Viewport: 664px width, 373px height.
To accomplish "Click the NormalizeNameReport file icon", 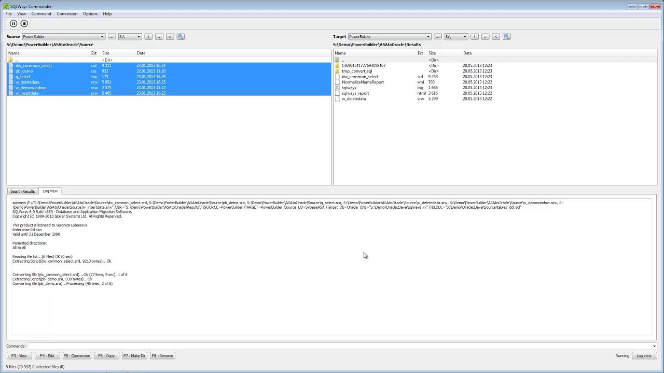I will (x=337, y=82).
